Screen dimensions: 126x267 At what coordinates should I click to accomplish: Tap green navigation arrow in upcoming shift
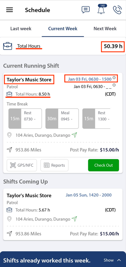coord(74,219)
